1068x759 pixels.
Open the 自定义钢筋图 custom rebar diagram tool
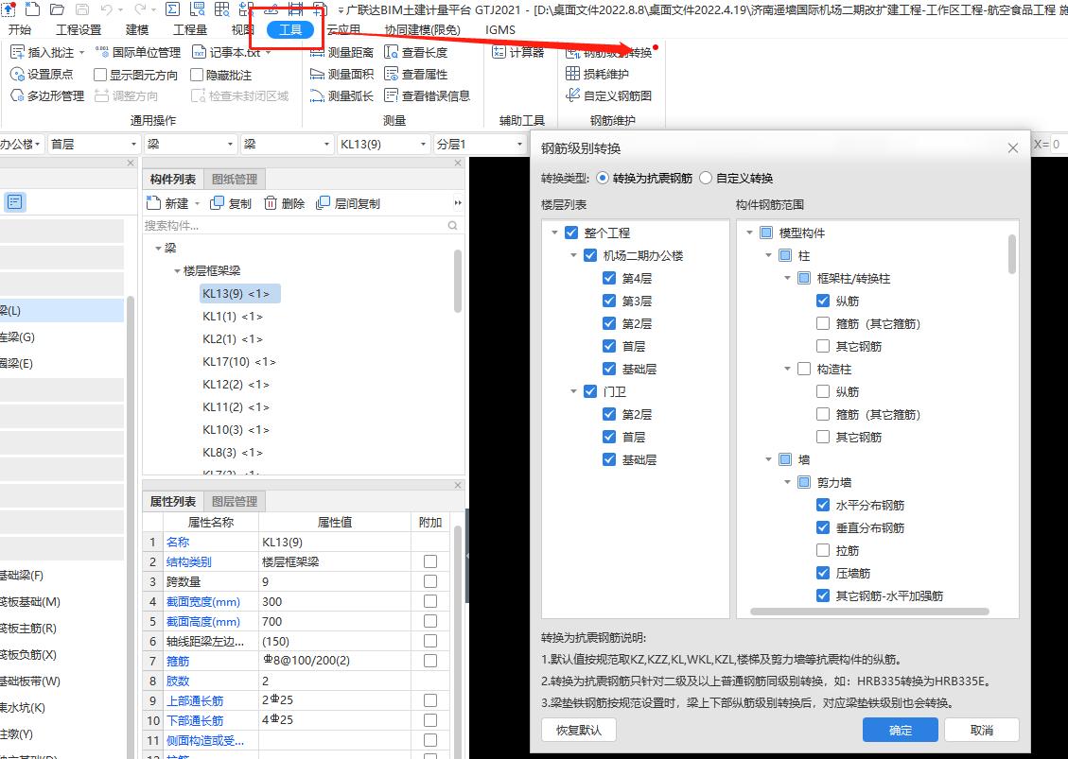[611, 95]
